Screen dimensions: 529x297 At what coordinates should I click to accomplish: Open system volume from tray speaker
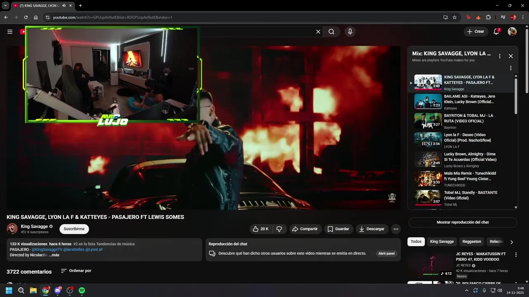[500, 290]
